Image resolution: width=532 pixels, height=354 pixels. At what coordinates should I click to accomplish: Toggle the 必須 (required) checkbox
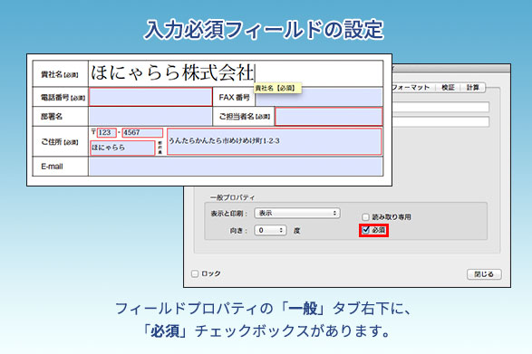click(366, 230)
